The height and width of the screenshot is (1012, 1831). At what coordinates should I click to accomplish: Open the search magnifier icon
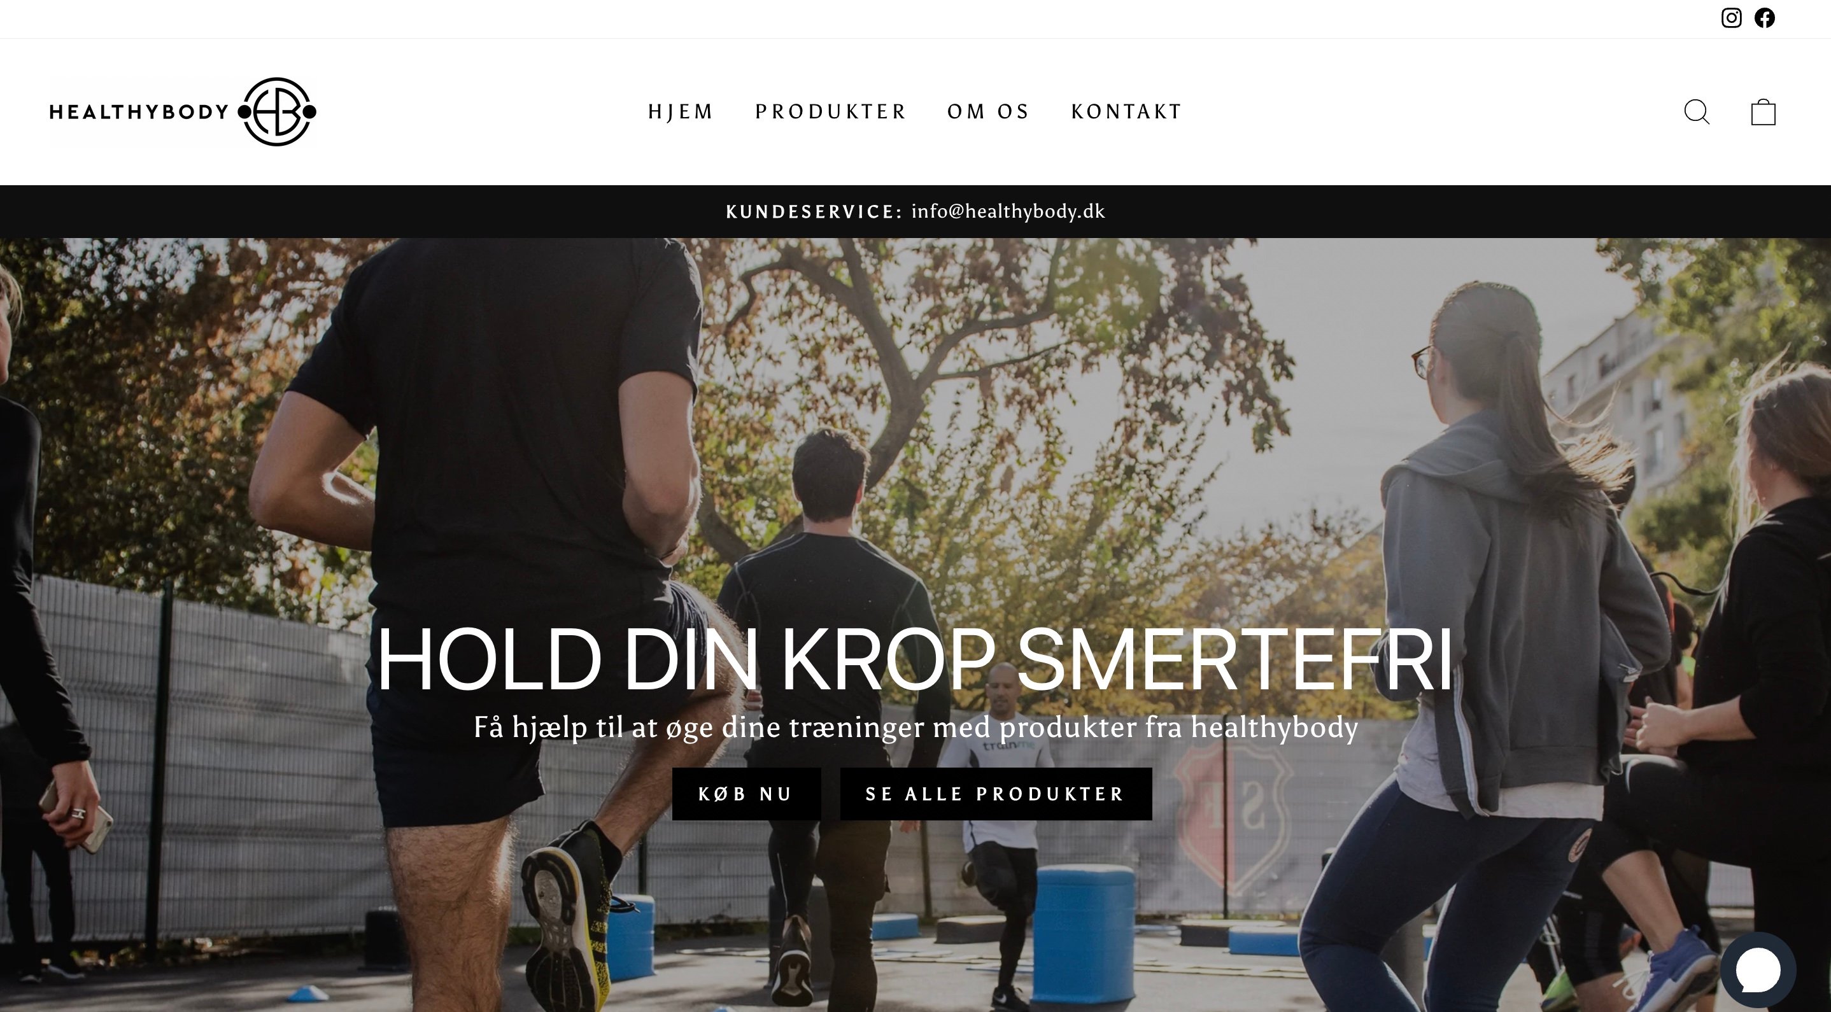[x=1697, y=112]
